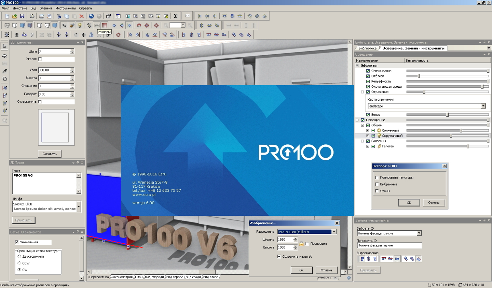Undo with the blue arrow icon
This screenshot has width=492, height=288.
[x=91, y=16]
